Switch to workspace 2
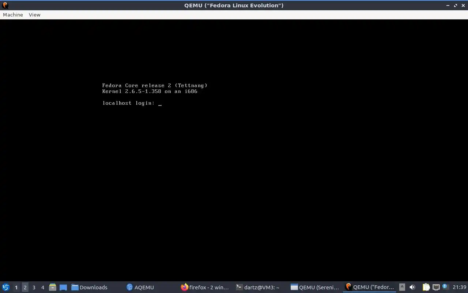Screen dimensions: 468x293 point(25,287)
